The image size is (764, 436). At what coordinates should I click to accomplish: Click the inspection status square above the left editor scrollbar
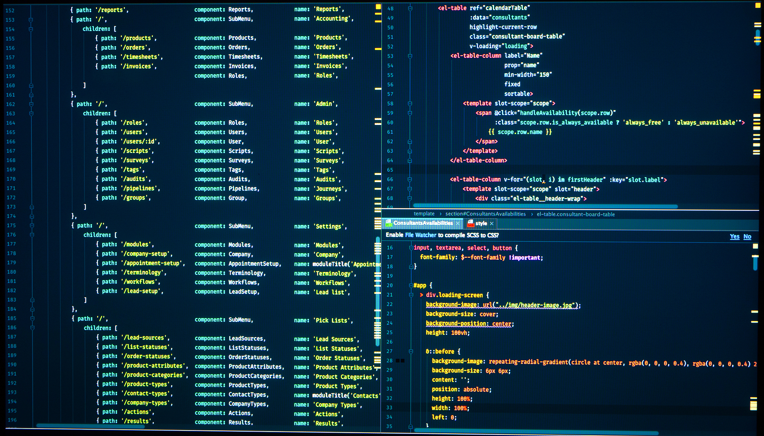click(378, 7)
